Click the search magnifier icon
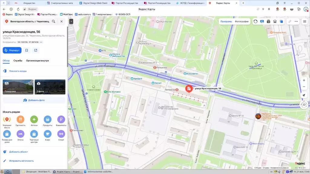This screenshot has width=310, height=174. tap(54, 21)
